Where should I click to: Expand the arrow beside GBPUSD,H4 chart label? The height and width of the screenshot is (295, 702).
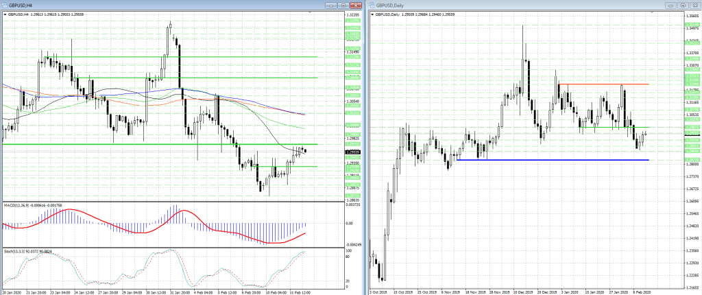(4, 14)
